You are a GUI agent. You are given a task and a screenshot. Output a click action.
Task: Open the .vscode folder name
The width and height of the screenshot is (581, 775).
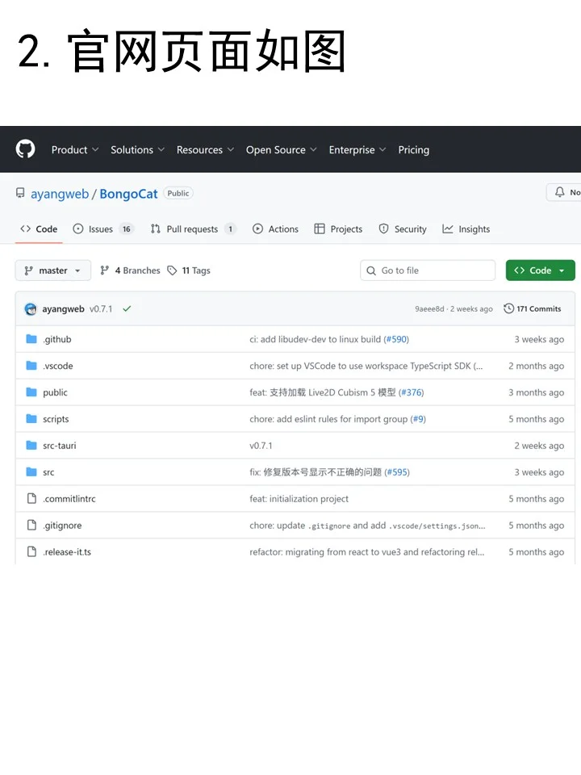click(x=58, y=366)
